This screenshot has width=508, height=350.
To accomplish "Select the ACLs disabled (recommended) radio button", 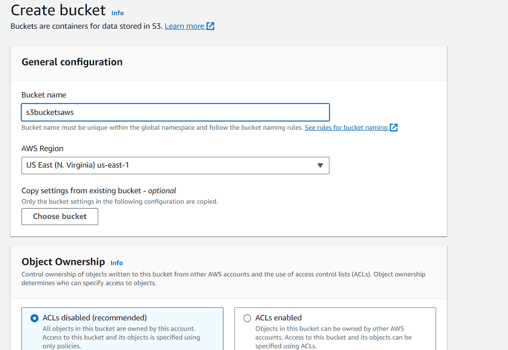I will pos(34,318).
